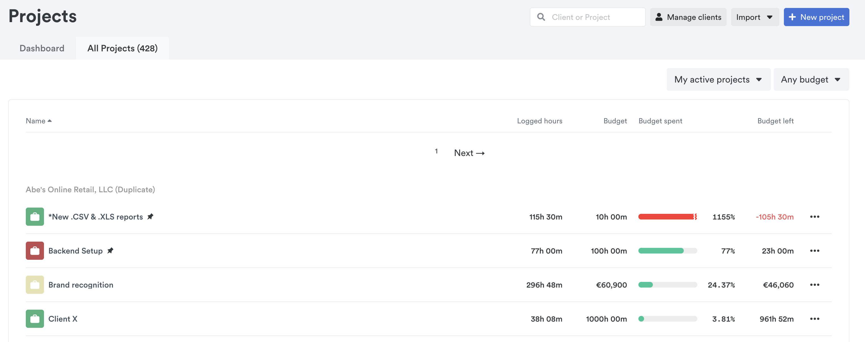Click the green briefcase icon for *New .CSV & .XLS reports
The width and height of the screenshot is (865, 342).
pos(35,216)
